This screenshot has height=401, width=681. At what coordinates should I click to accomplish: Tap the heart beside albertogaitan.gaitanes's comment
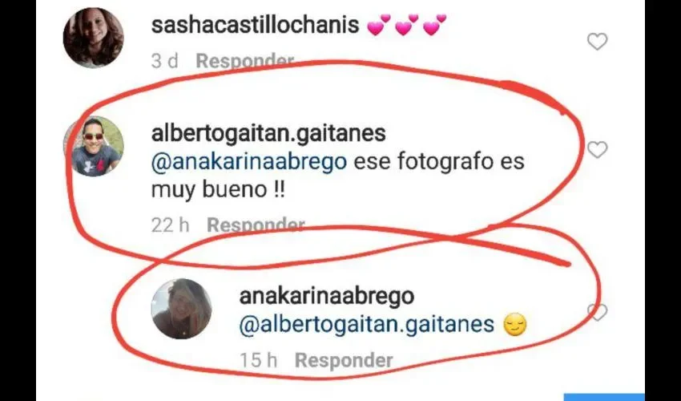tap(597, 150)
